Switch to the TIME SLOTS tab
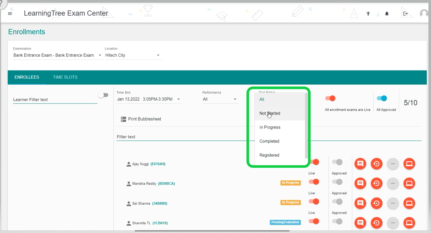The height and width of the screenshot is (233, 431). click(x=65, y=77)
